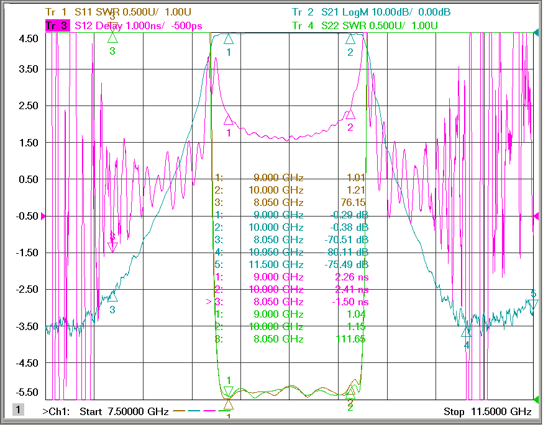543x425 pixels.
Task: Click the window number 1 box at bottom left
Action: (19, 409)
